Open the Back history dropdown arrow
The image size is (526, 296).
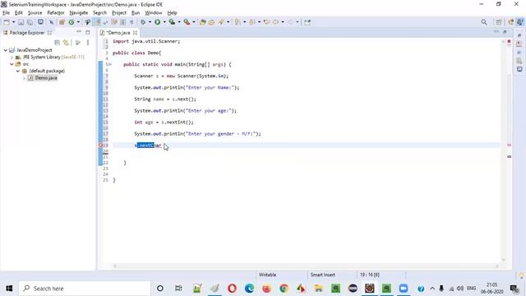283,22
